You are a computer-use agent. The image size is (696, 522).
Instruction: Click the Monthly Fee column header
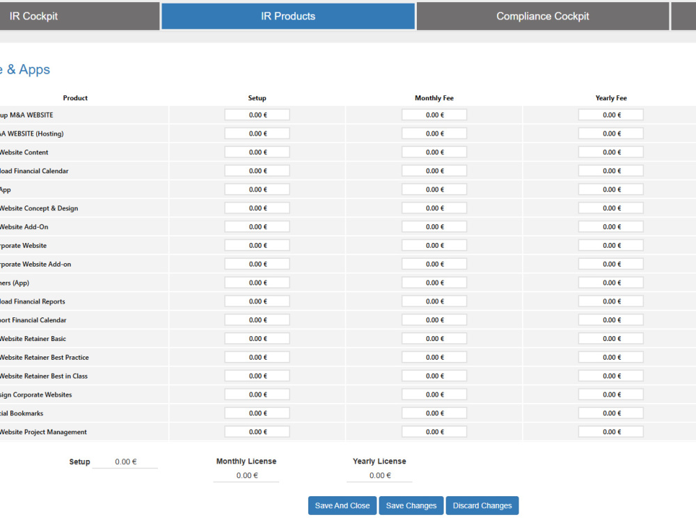pyautogui.click(x=434, y=98)
